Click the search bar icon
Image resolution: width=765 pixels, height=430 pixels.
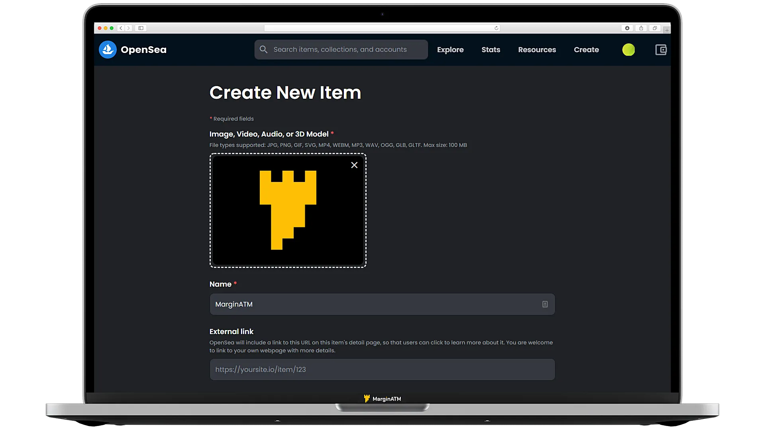pyautogui.click(x=264, y=49)
